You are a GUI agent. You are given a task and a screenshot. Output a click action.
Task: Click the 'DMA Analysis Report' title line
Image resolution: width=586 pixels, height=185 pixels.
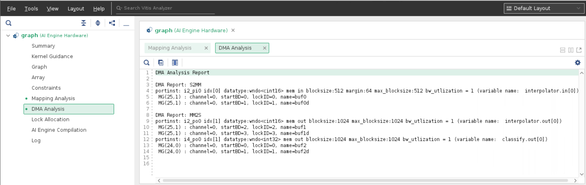click(182, 73)
